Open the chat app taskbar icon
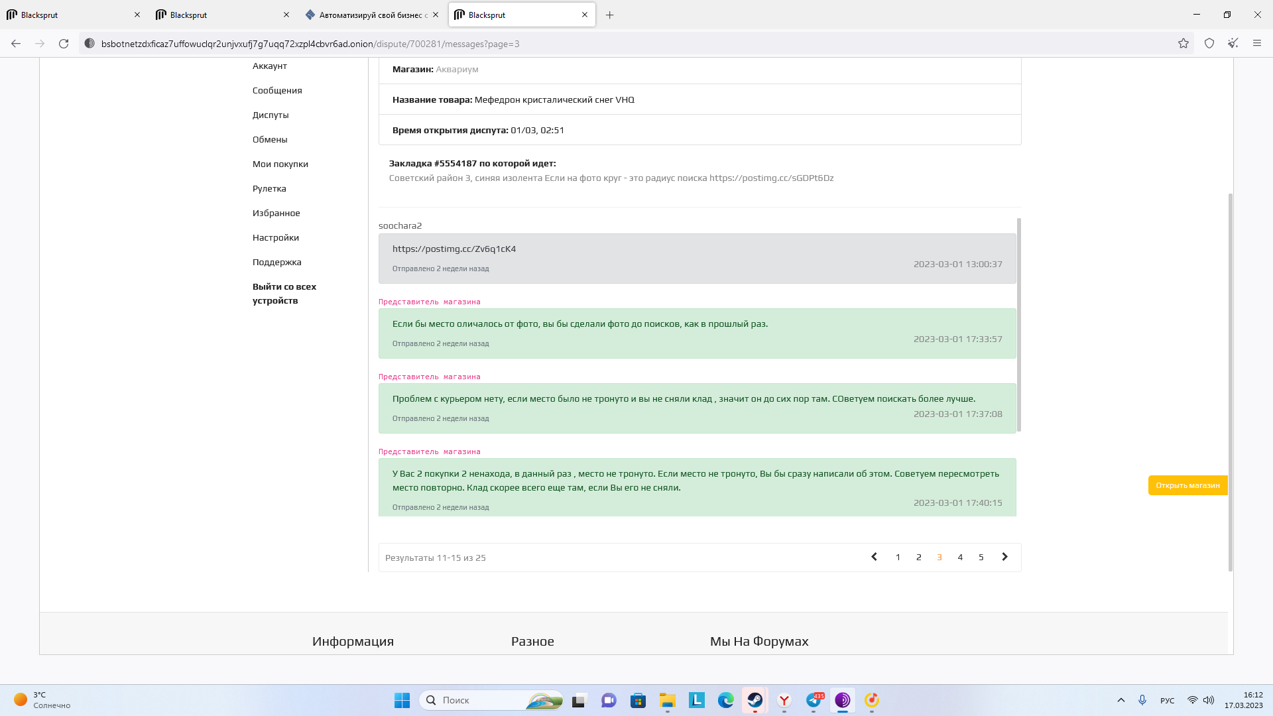 (x=609, y=700)
